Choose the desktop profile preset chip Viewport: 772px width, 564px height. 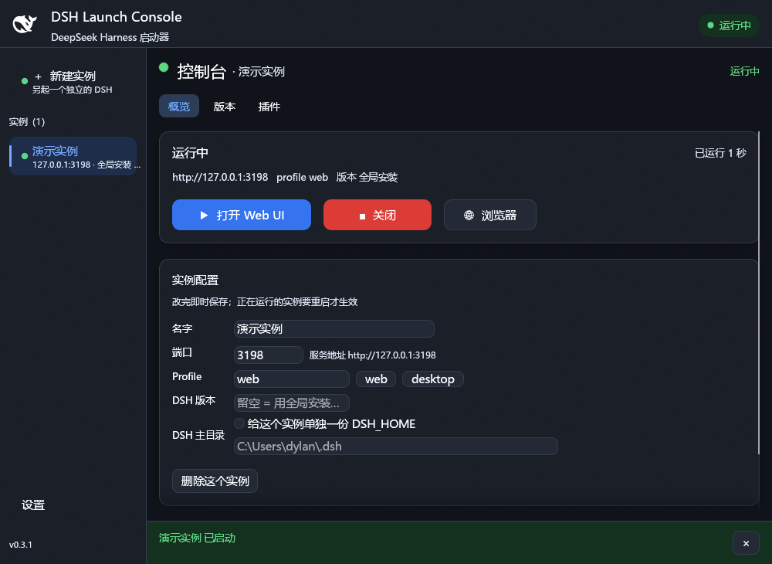click(x=433, y=379)
